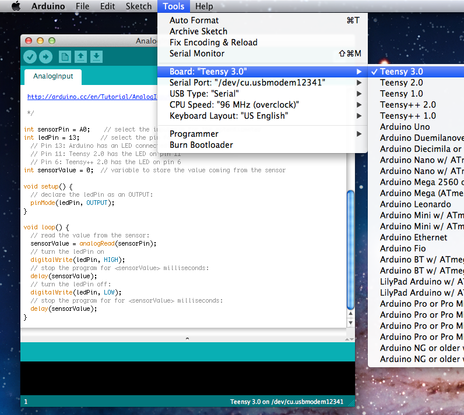The image size is (464, 415).
Task: Click the 'int sensorPin = A0;' code line
Action: click(57, 130)
